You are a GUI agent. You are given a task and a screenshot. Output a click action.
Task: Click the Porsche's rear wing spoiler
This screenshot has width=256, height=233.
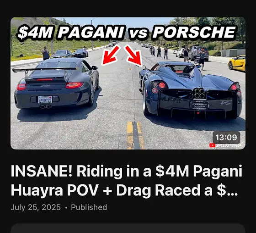[x=45, y=71]
